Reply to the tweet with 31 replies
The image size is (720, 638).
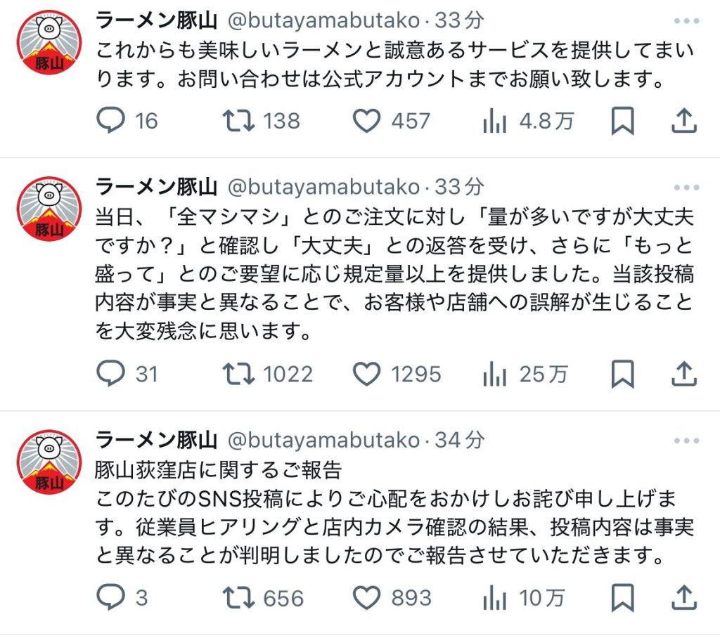[110, 374]
